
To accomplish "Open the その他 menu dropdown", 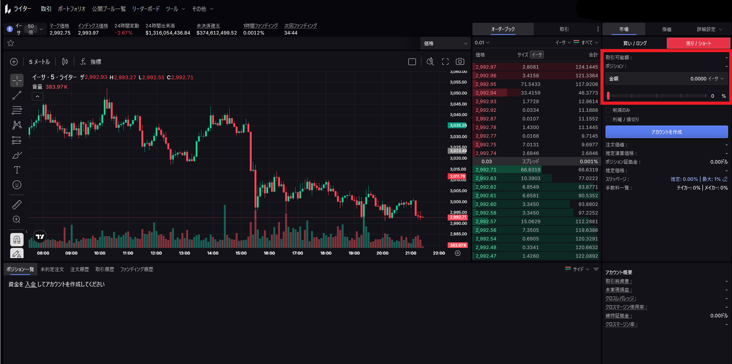I will pyautogui.click(x=203, y=9).
